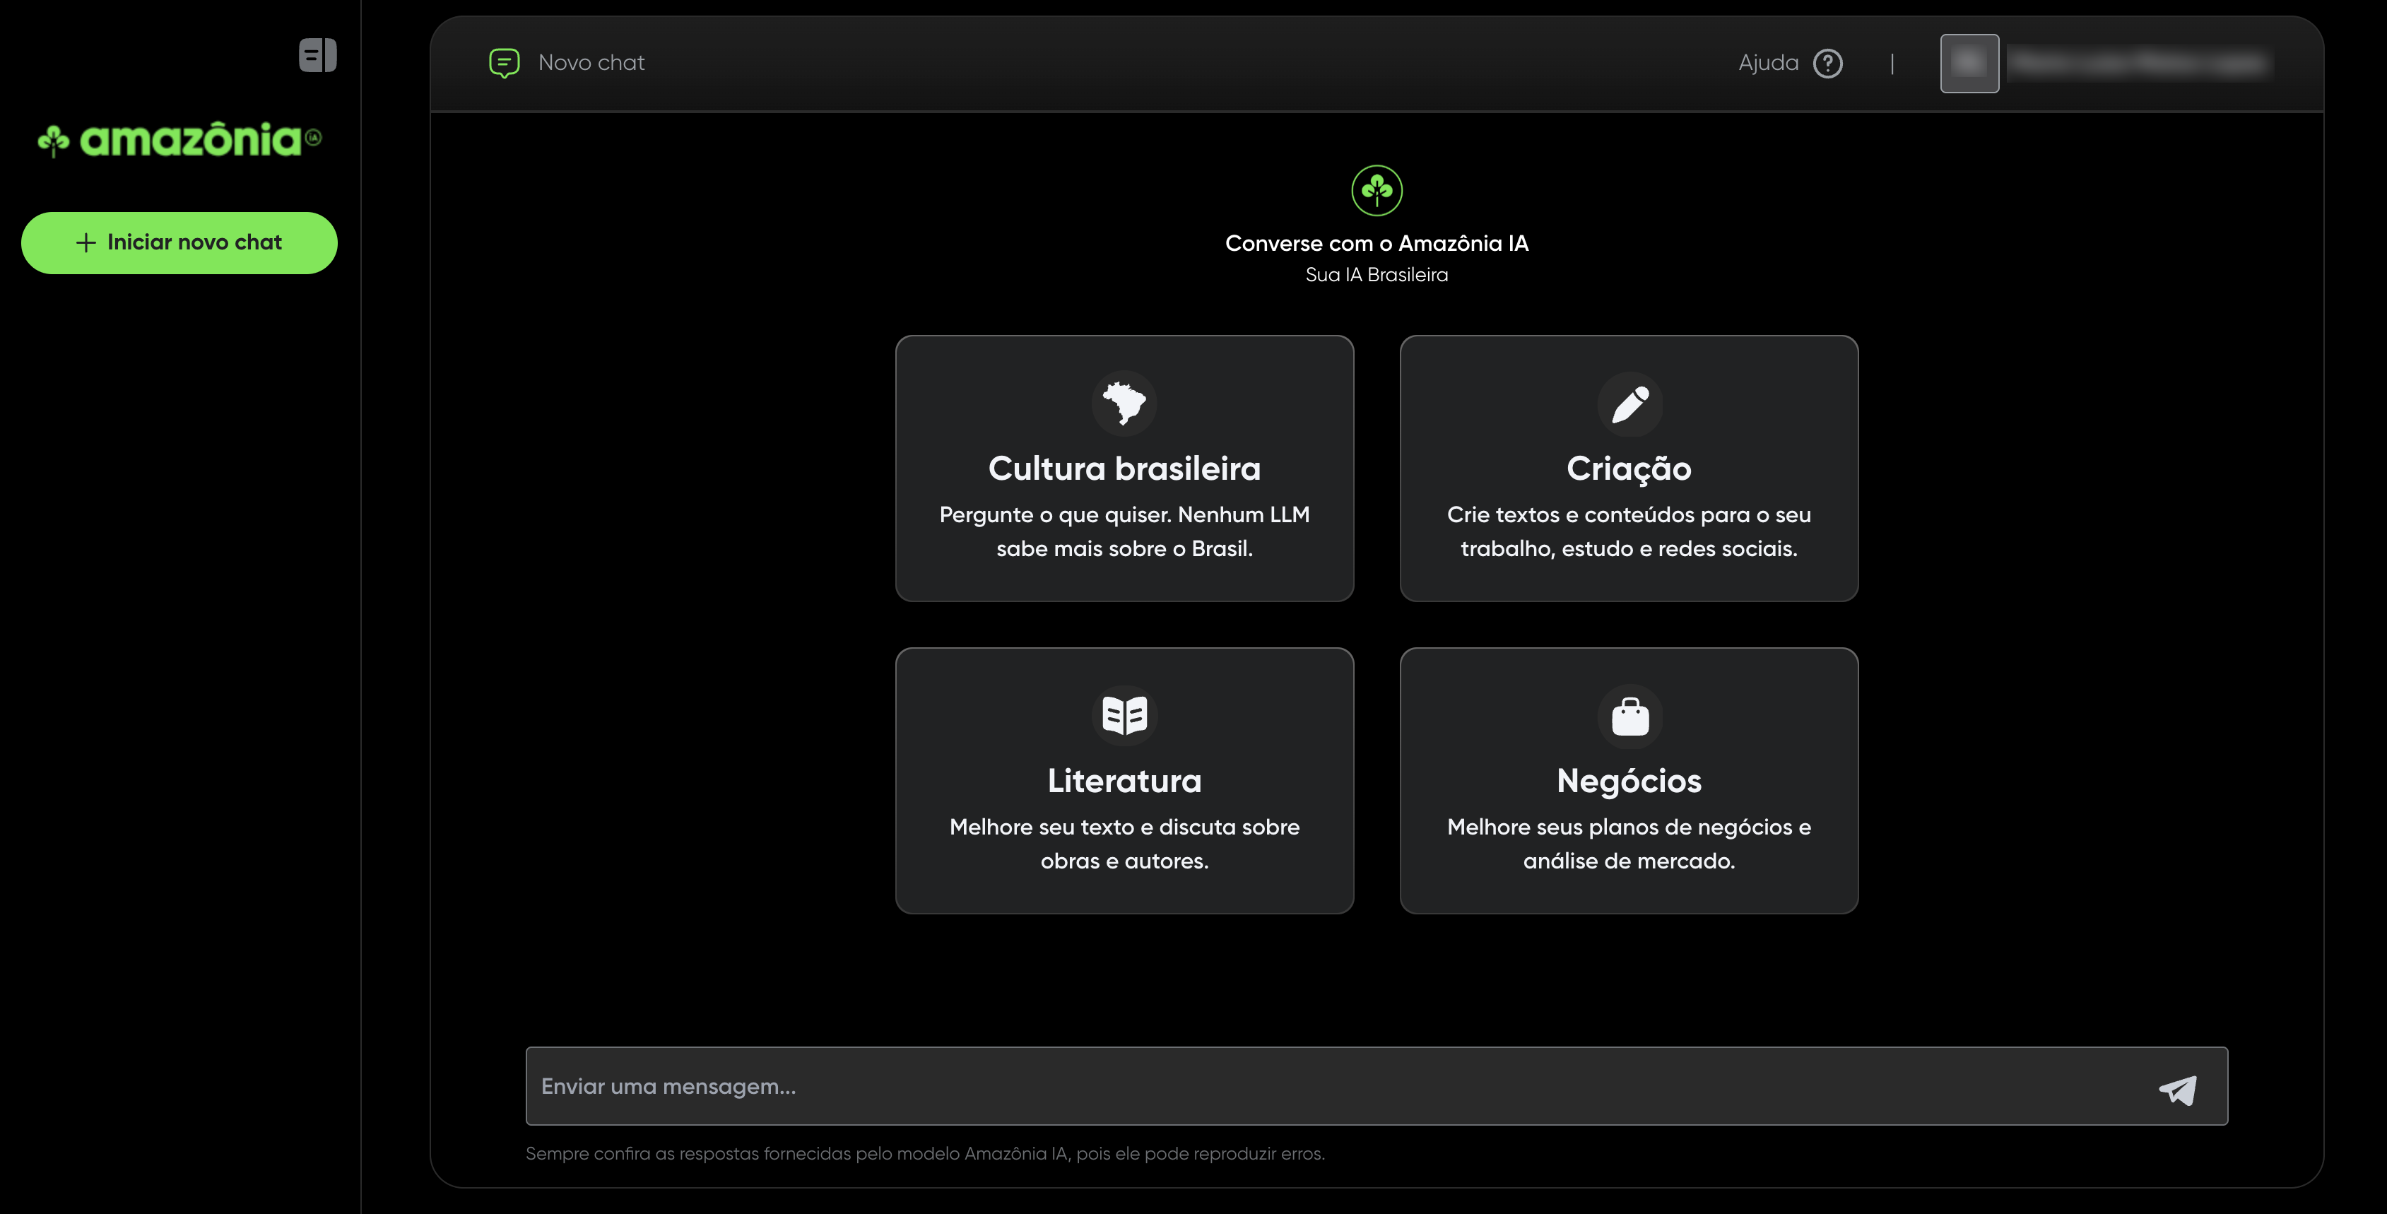Viewport: 2387px width, 1214px height.
Task: Select the Novo chat header title
Action: [x=591, y=63]
